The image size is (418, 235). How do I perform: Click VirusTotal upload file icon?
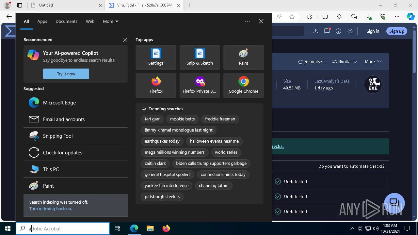point(315,31)
